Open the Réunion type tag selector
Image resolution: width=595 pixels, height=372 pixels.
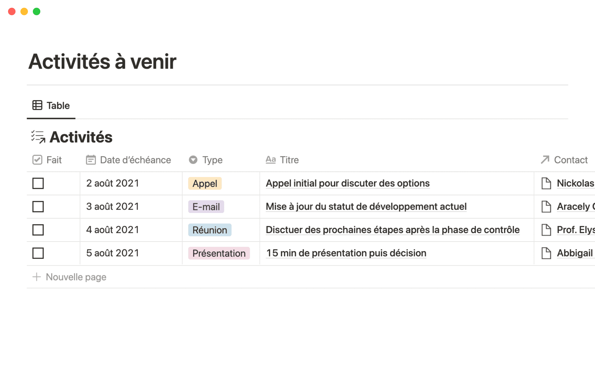(209, 230)
